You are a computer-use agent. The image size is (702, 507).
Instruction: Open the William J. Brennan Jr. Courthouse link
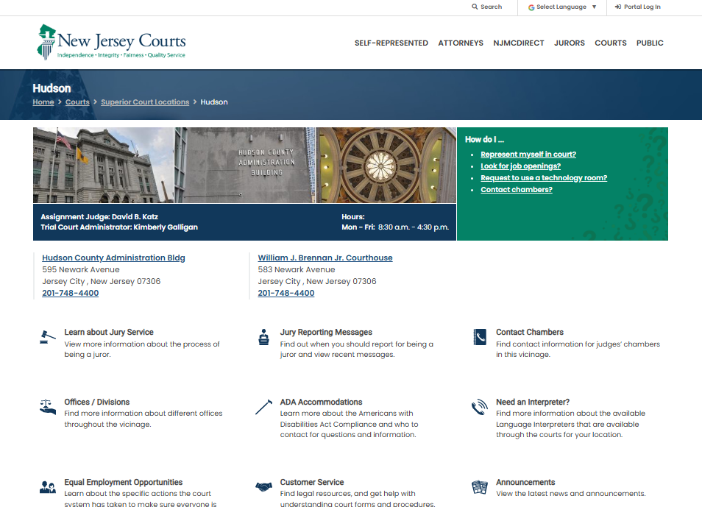tap(325, 258)
